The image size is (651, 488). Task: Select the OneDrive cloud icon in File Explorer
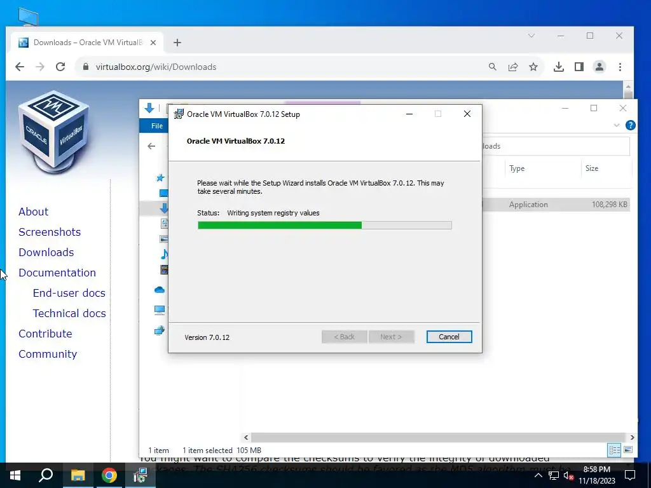(x=160, y=290)
